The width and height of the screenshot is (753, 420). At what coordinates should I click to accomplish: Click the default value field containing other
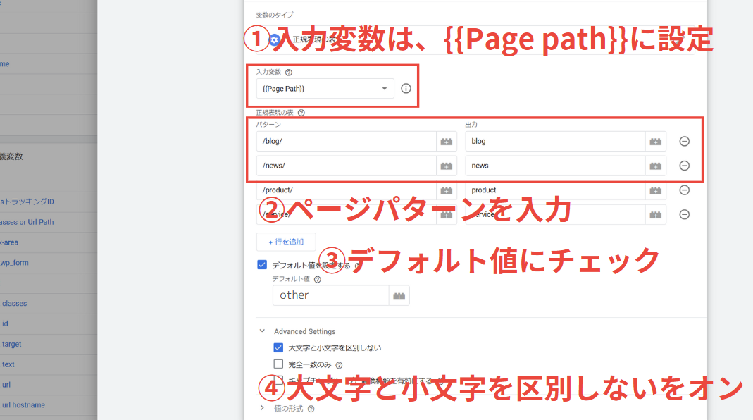[331, 295]
